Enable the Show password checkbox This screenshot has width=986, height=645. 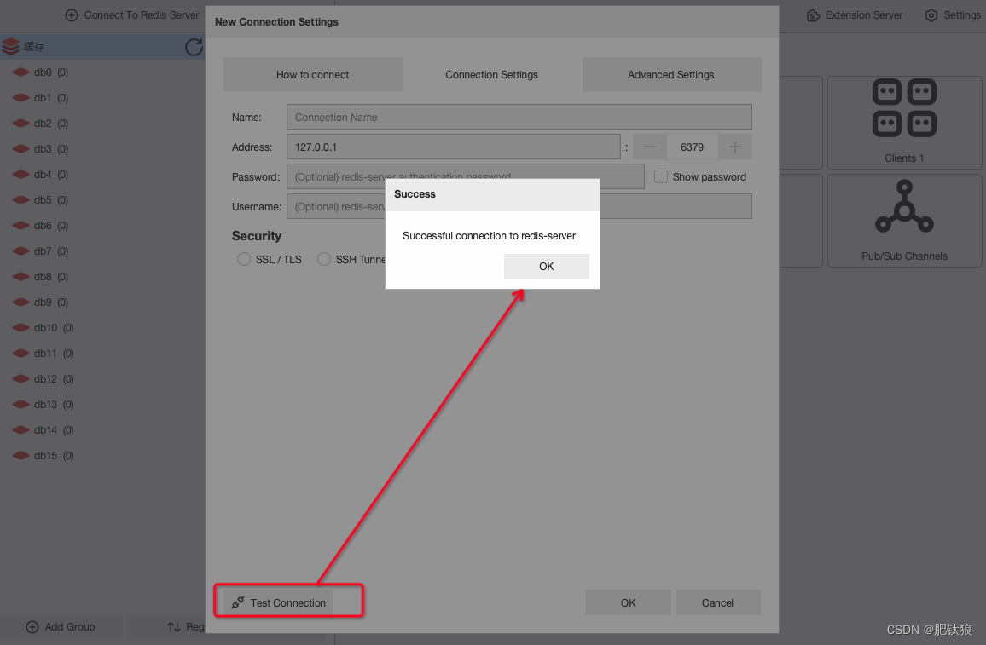(660, 176)
